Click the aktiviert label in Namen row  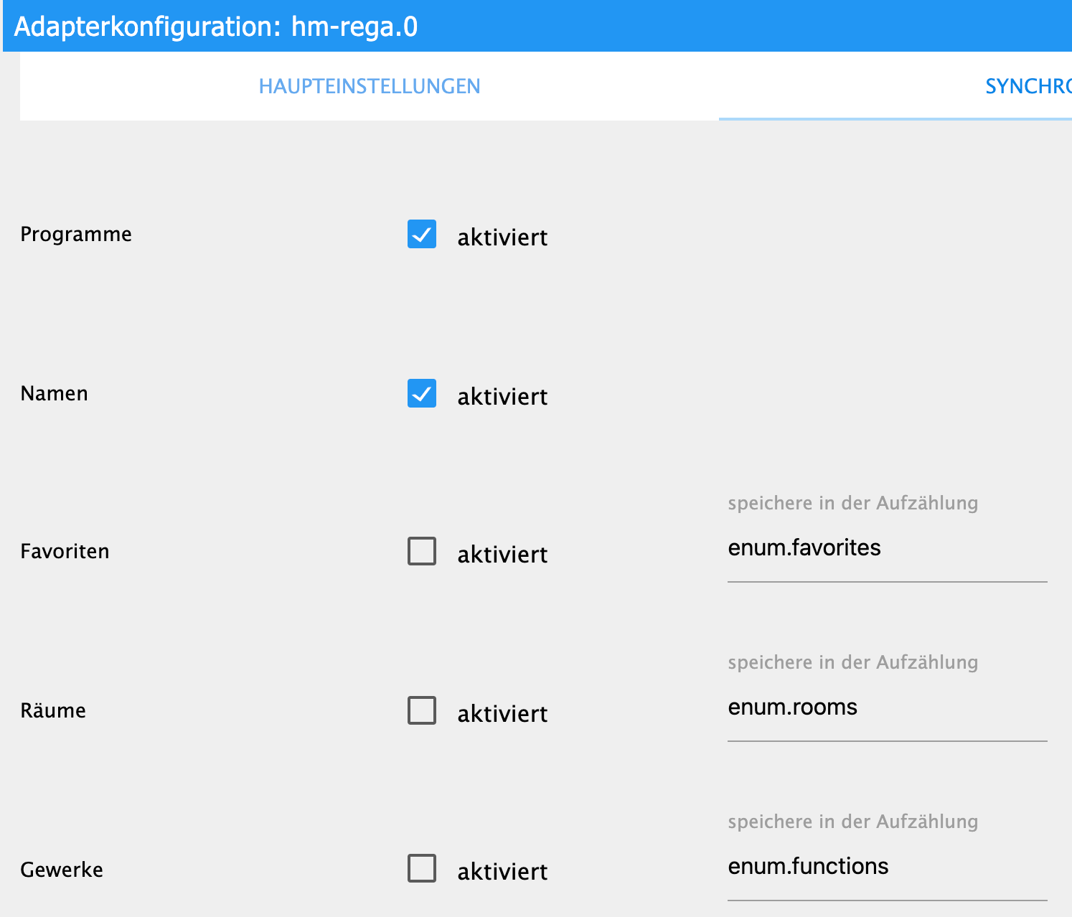click(502, 397)
